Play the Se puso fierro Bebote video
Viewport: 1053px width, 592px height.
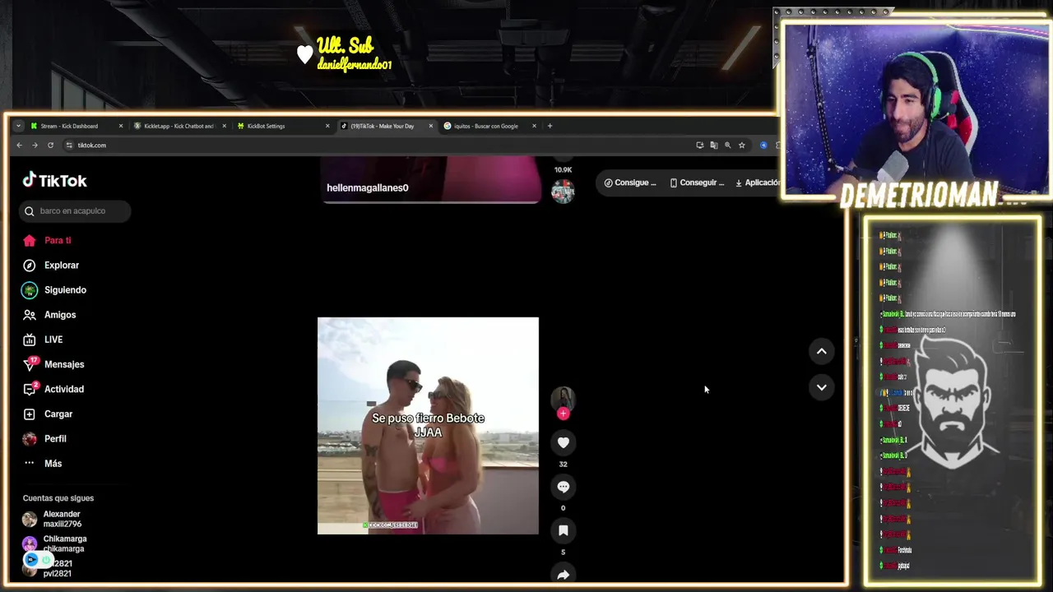(428, 426)
